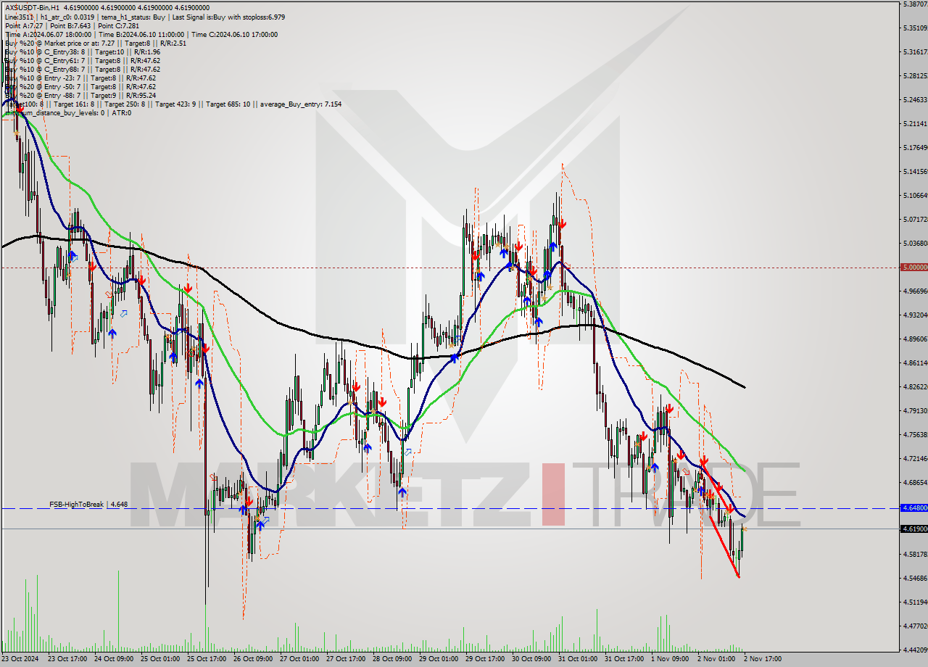Select the '30 Oct 09:00' time axis label

[531, 659]
